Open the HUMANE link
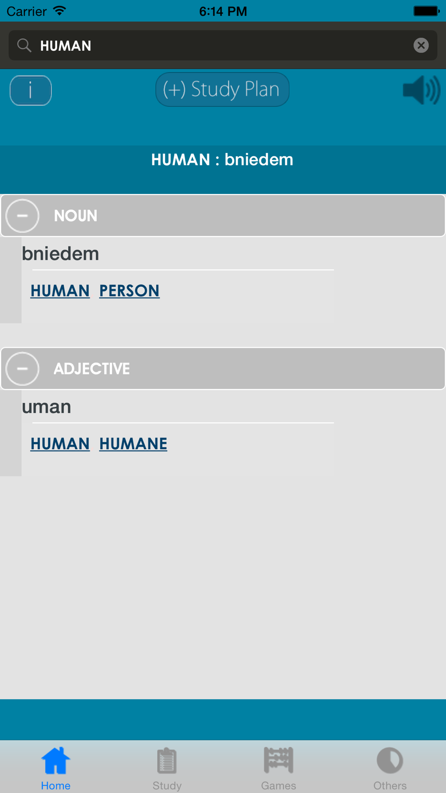Image resolution: width=446 pixels, height=793 pixels. tap(133, 444)
